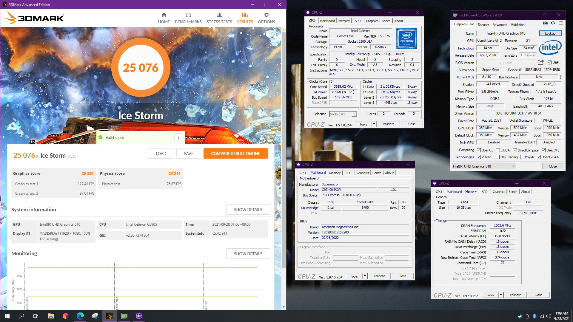The image size is (573, 322).
Task: Switch to the RESULTS tab in 3DMark
Action: coord(245,18)
